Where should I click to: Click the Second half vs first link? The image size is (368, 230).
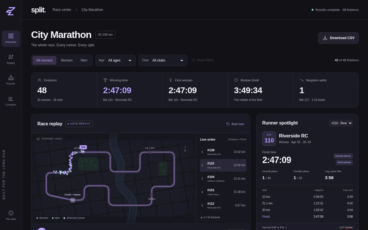coord(275,227)
